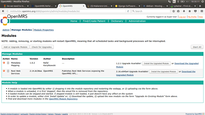Install upgraded Metadata Mapping module
The width and height of the screenshot is (205, 115).
pyautogui.click(x=156, y=64)
